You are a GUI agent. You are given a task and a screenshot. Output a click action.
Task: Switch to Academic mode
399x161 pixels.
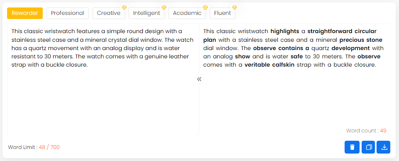(187, 13)
